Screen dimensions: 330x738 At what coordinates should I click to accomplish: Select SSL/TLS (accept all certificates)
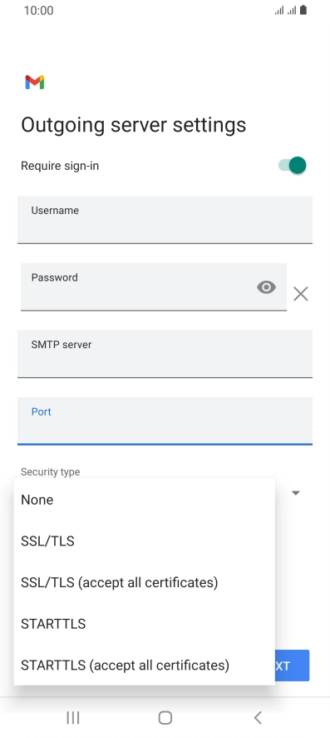144,583
